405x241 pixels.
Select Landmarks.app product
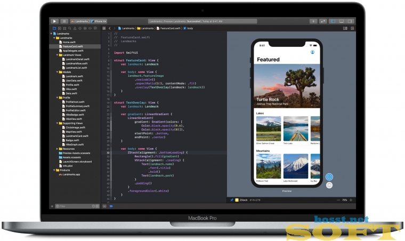(x=69, y=174)
